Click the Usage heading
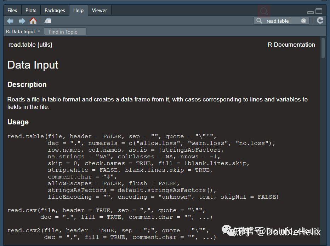The image size is (330, 246). tap(18, 122)
